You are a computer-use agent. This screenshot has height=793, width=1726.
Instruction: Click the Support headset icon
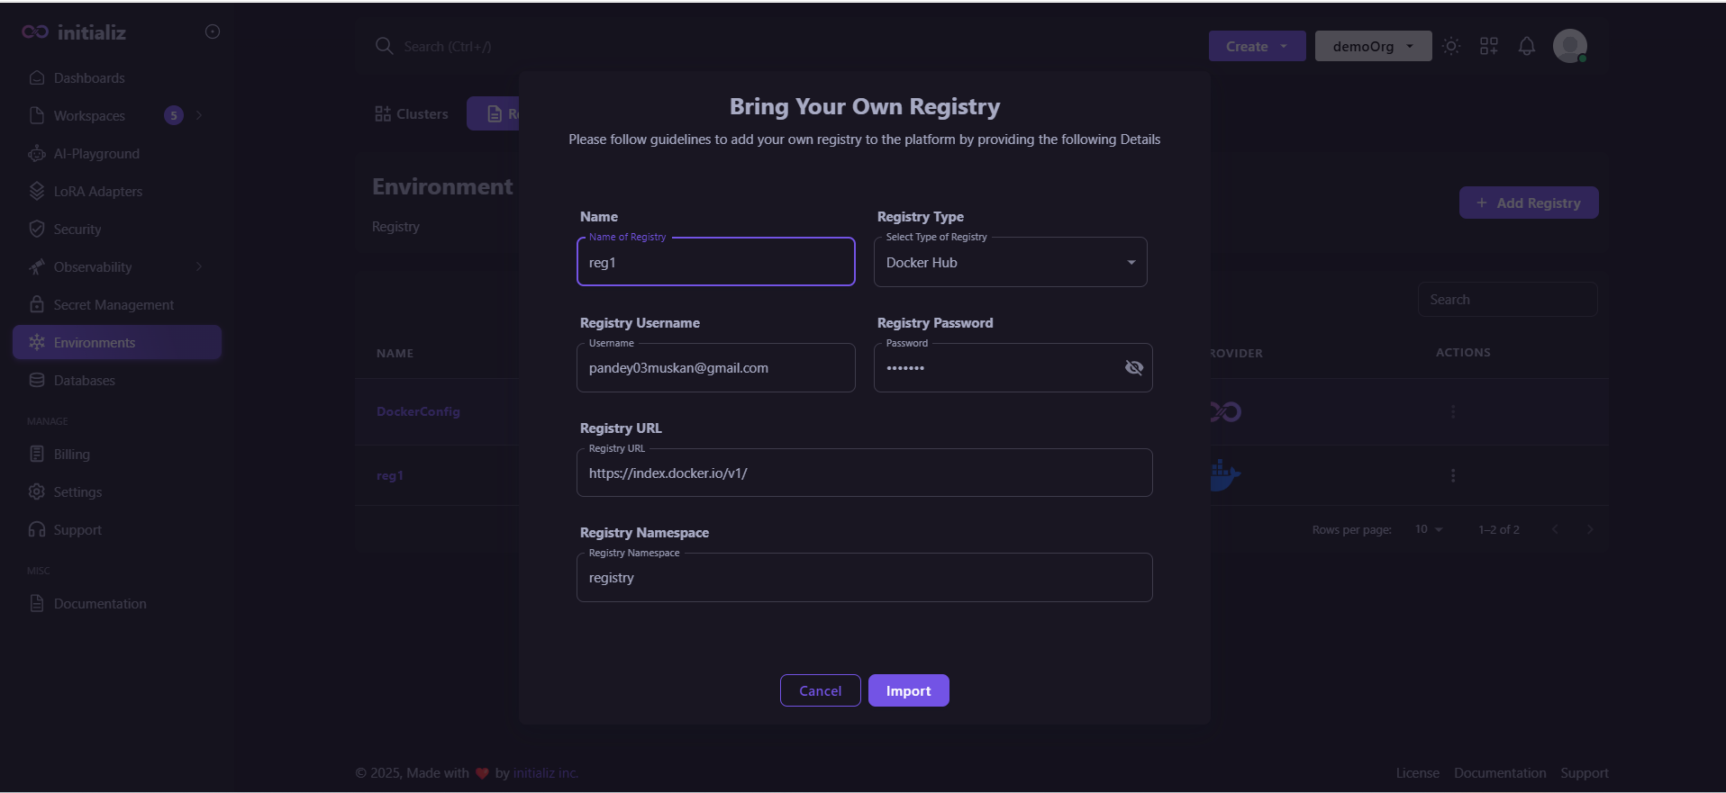point(37,530)
